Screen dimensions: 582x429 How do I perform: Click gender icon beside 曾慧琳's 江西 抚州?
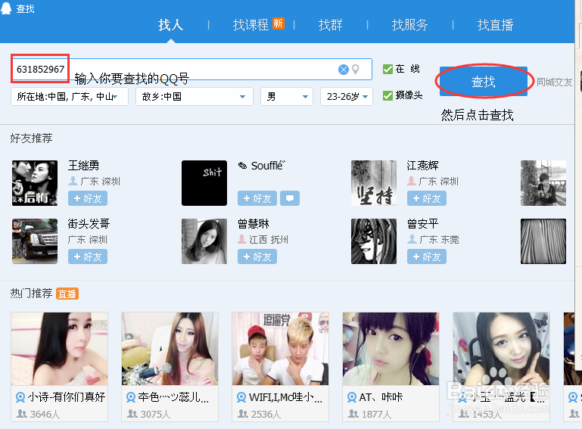click(x=242, y=239)
